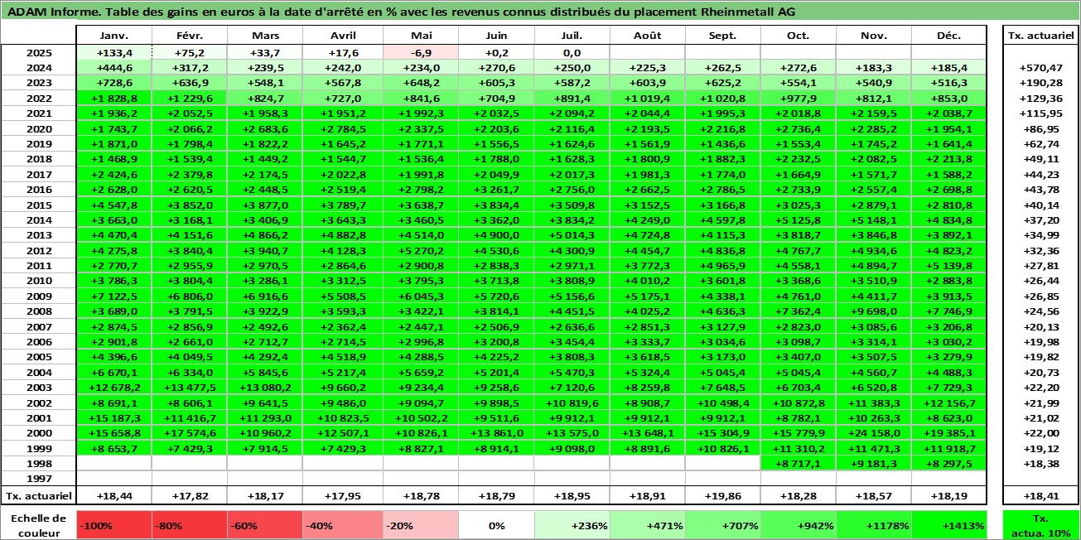
Task: Select the -60% color scale swatch
Action: click(264, 525)
